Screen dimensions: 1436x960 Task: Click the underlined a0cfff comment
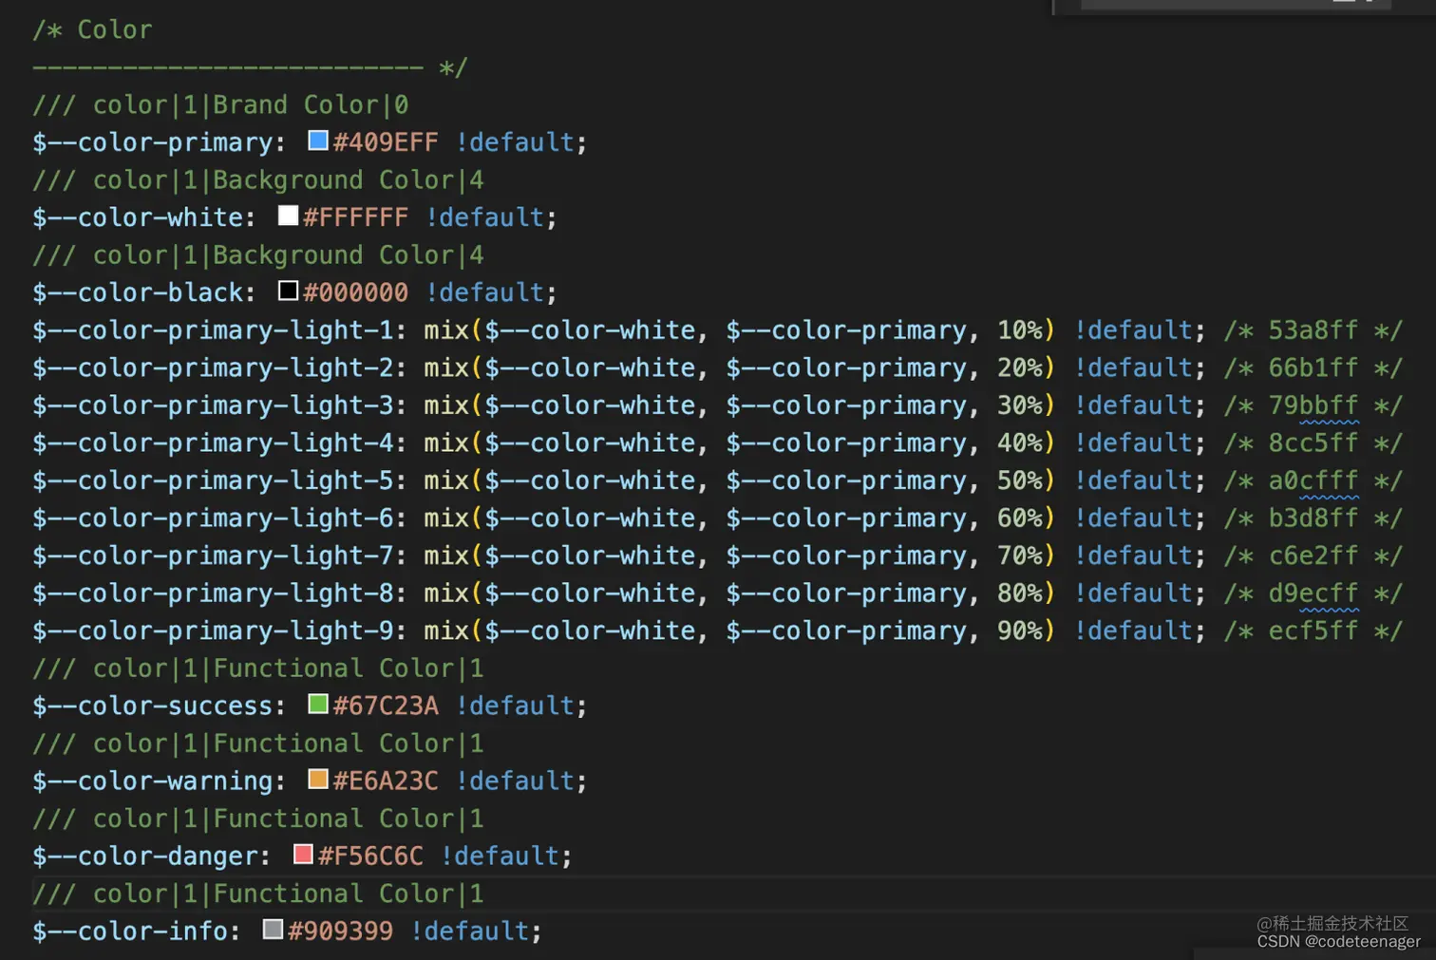coord(1313,480)
